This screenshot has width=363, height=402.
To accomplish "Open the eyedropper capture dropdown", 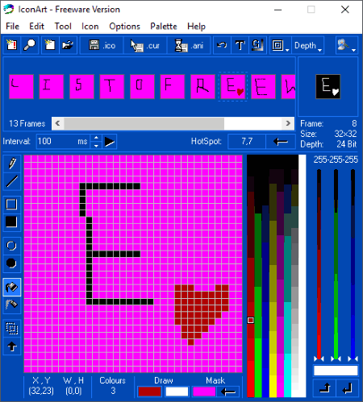I will pos(347,45).
